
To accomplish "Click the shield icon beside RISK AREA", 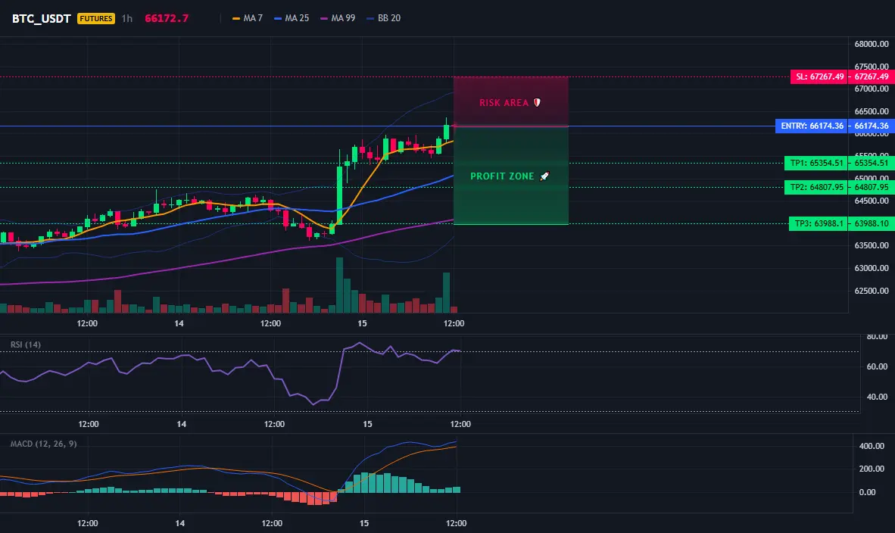I will [x=537, y=103].
